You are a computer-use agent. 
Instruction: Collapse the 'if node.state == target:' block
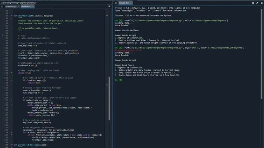12,100
